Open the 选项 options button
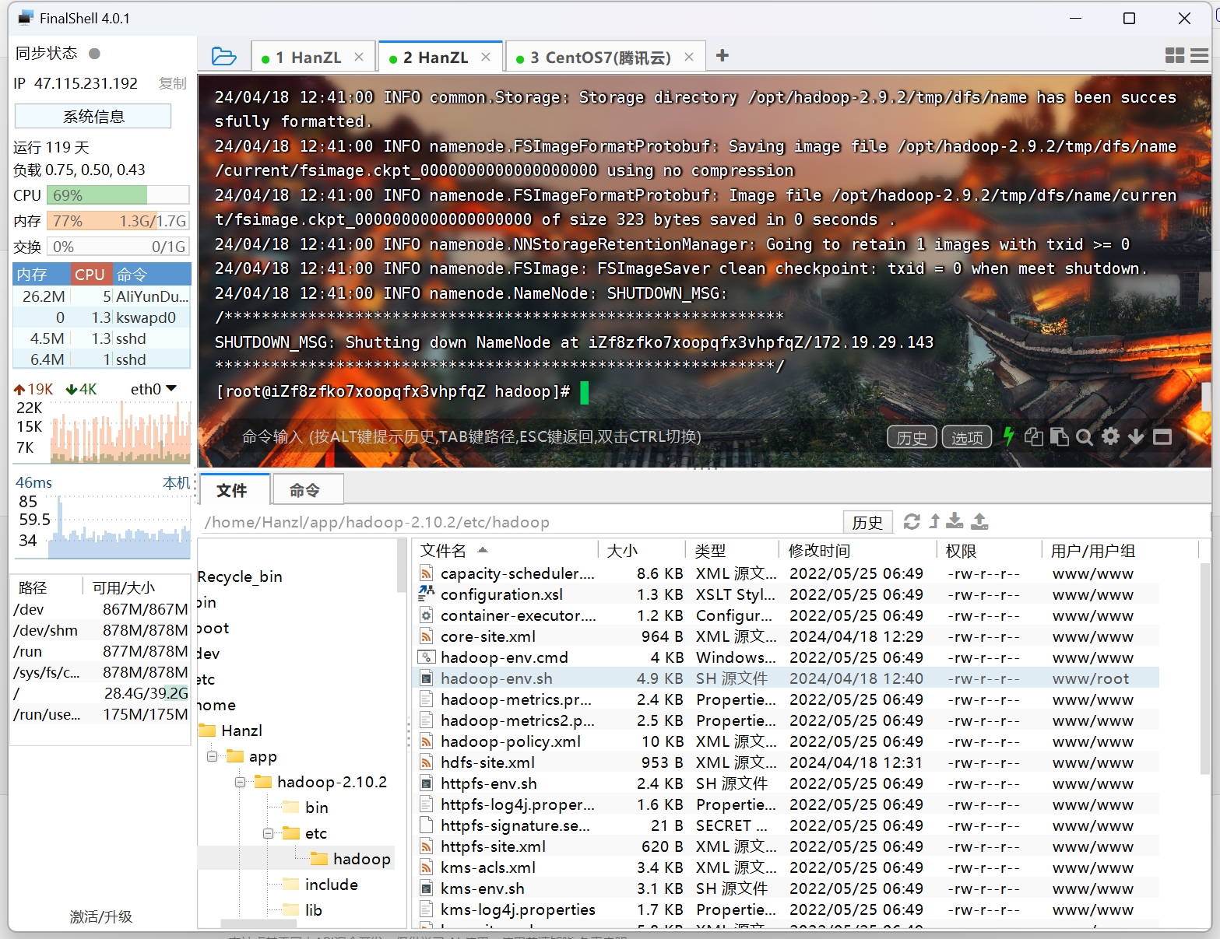This screenshot has height=939, width=1220. pyautogui.click(x=967, y=437)
